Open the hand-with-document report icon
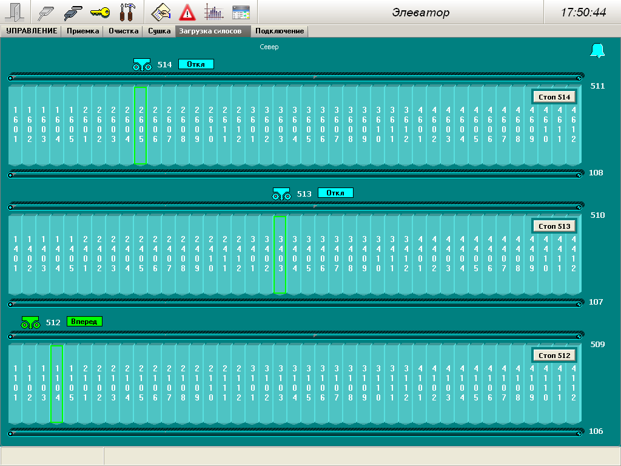Screen dimensions: 621x466 point(161,12)
